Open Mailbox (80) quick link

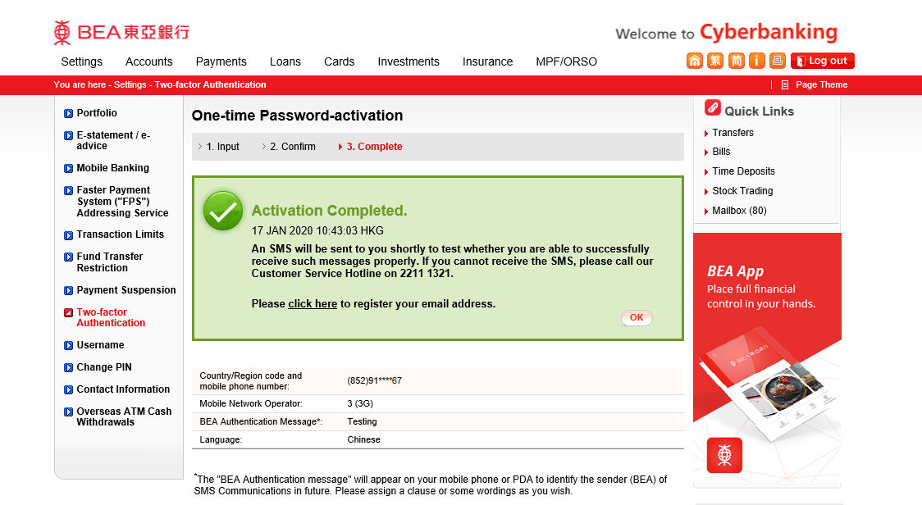tap(739, 211)
